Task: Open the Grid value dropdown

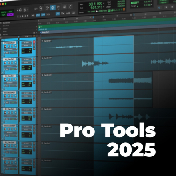Action: click(x=152, y=1)
